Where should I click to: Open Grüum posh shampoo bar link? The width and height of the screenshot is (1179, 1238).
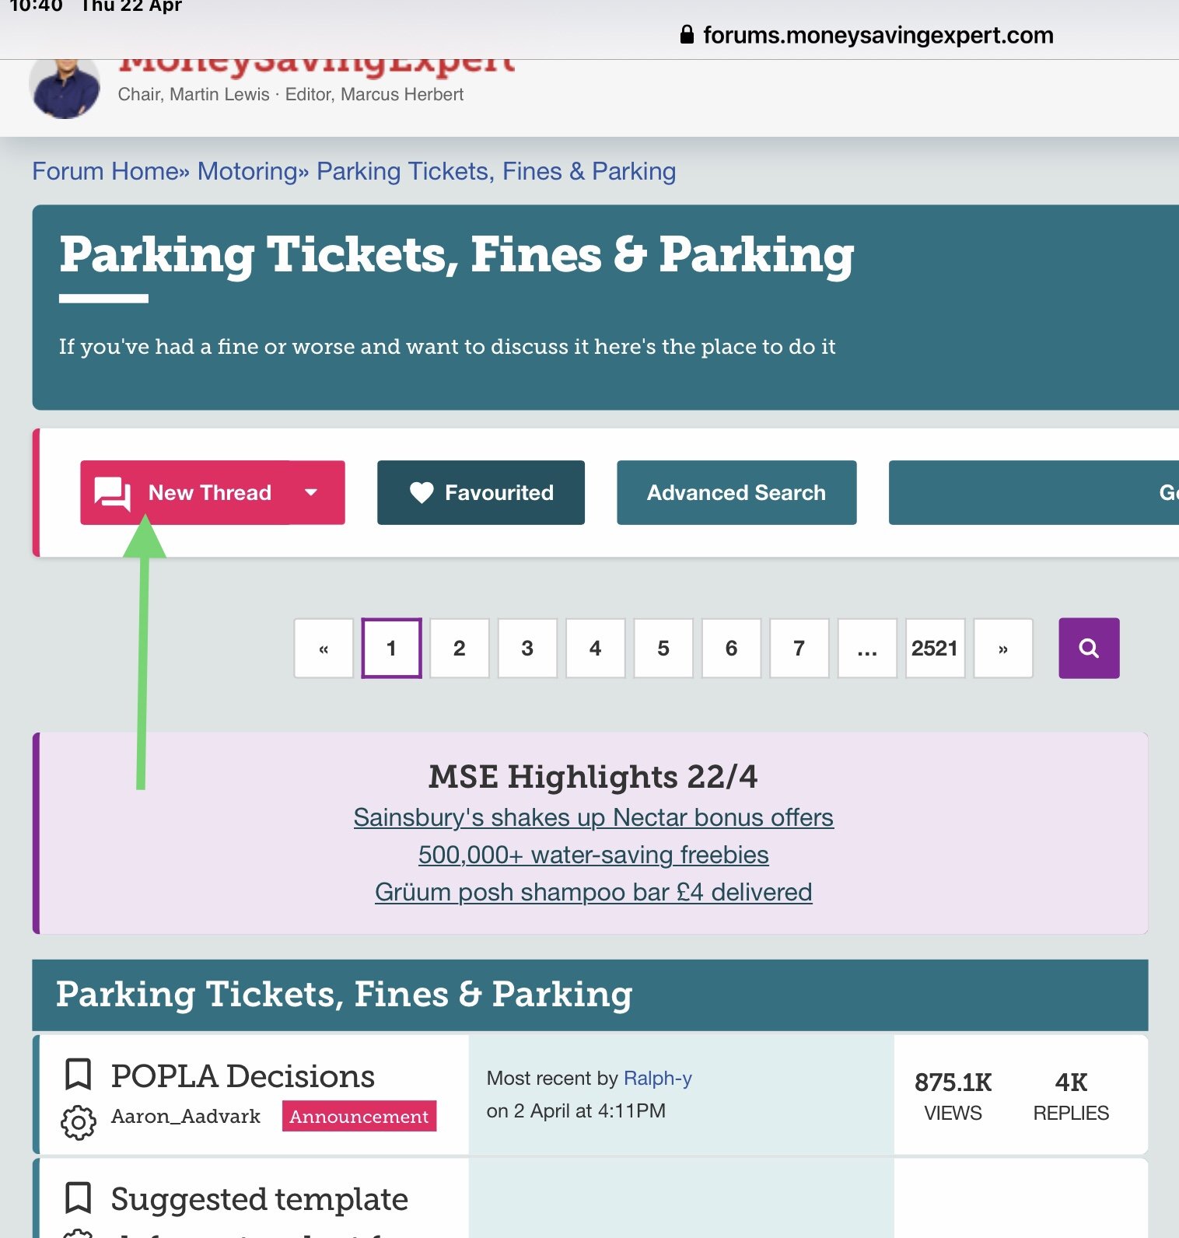click(593, 892)
